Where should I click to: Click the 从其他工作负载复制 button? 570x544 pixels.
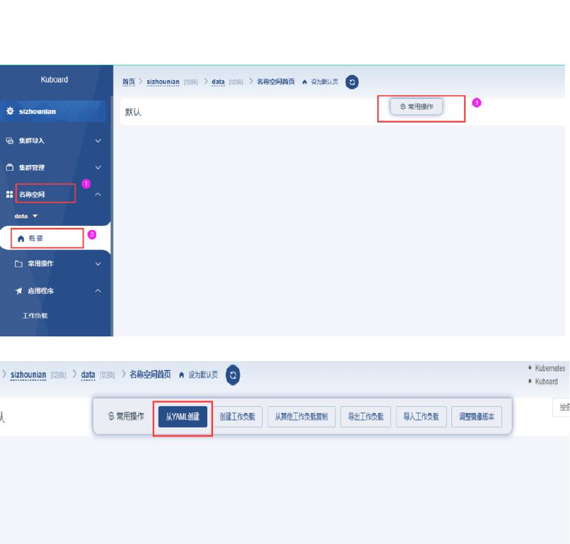[x=301, y=416]
